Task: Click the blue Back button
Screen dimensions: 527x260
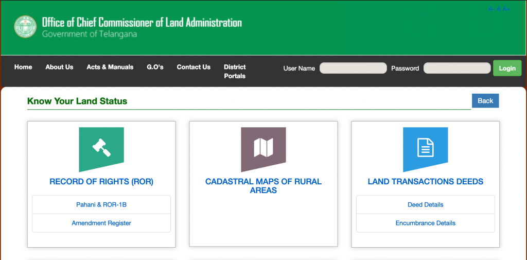Action: (x=485, y=100)
